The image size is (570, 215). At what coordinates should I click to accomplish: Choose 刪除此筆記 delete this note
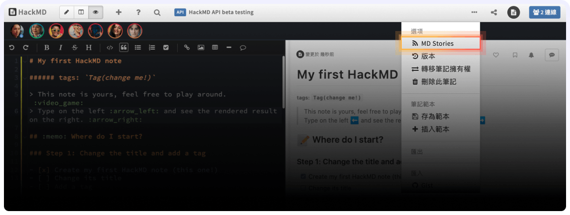tap(441, 82)
